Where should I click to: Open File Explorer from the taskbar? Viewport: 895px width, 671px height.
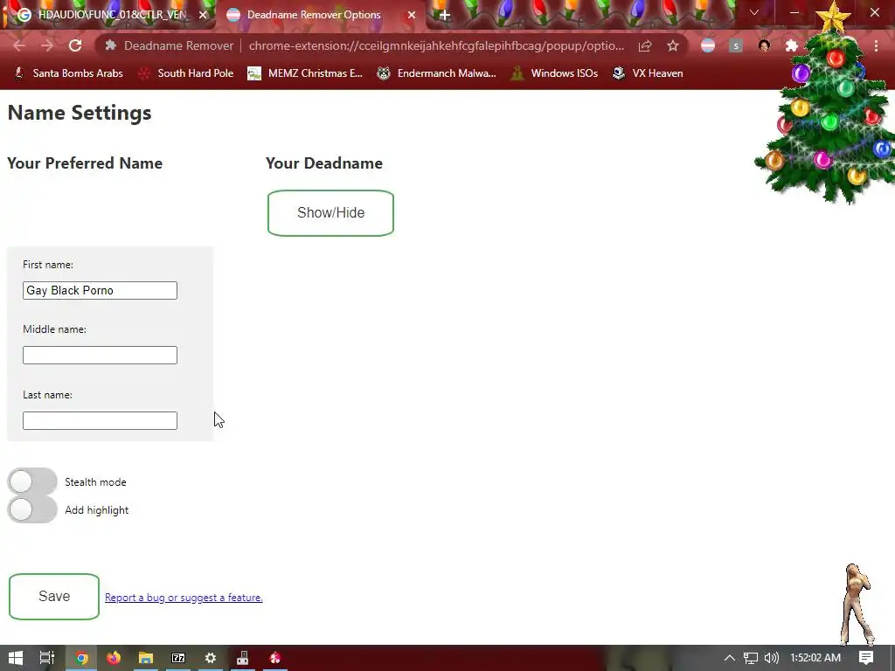click(x=146, y=658)
